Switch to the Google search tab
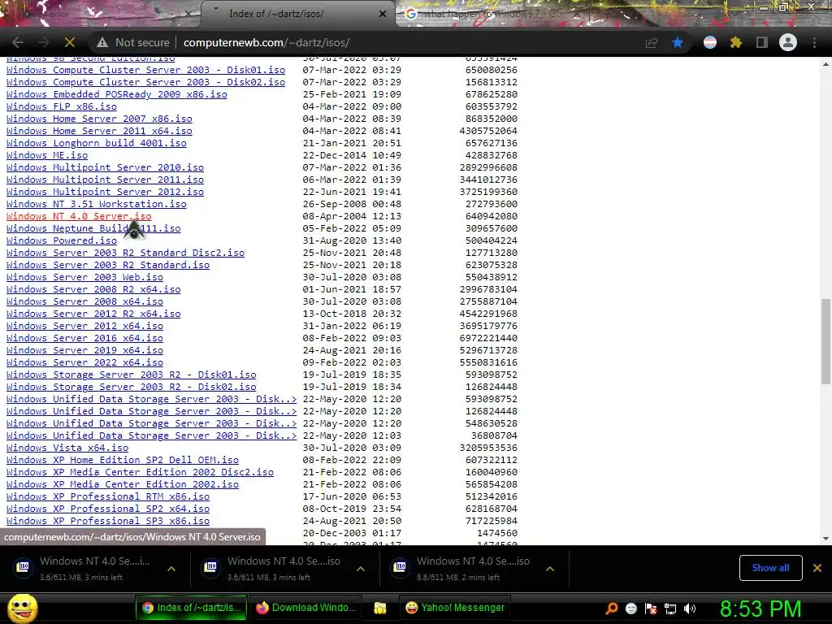Viewport: 832px width, 624px height. pos(493,14)
